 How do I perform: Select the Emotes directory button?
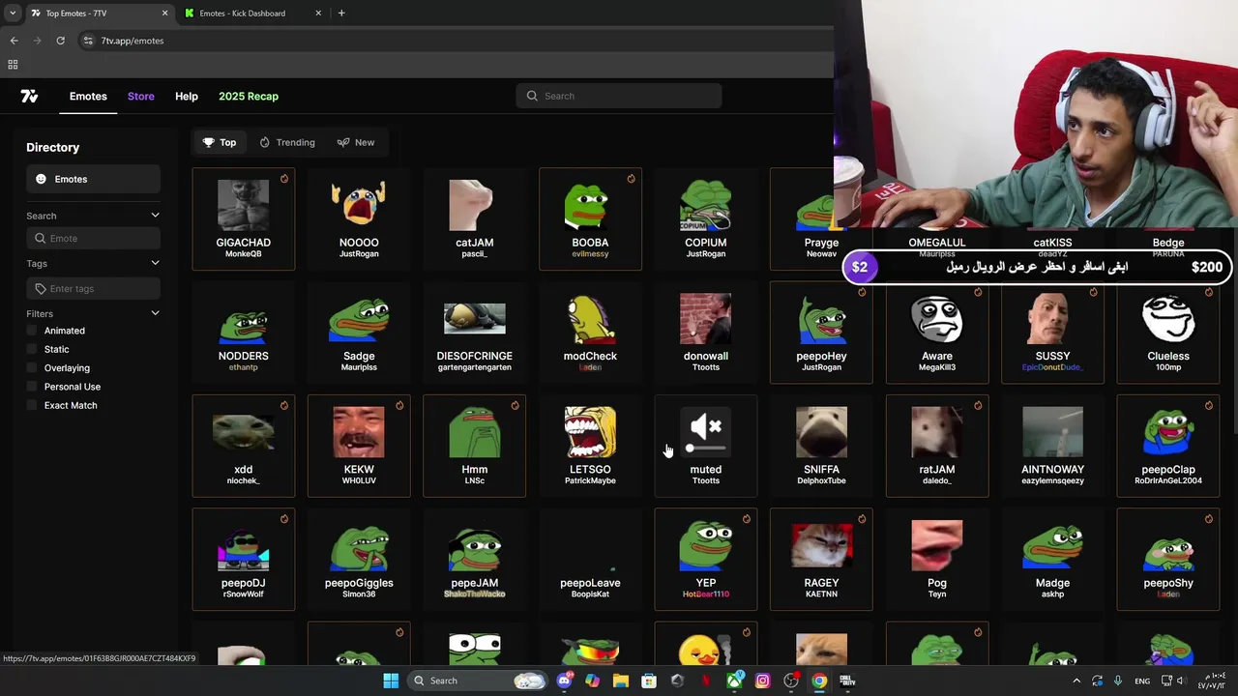pos(93,179)
